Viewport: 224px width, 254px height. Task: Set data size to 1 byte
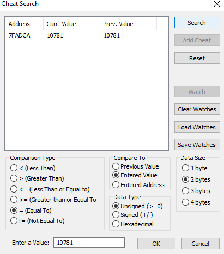pos(195,168)
